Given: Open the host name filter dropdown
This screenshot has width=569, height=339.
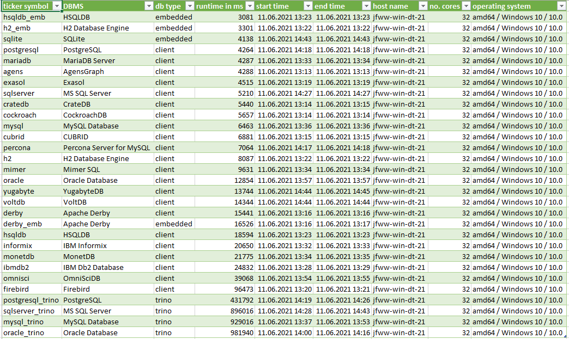Looking at the screenshot, I should [x=423, y=6].
